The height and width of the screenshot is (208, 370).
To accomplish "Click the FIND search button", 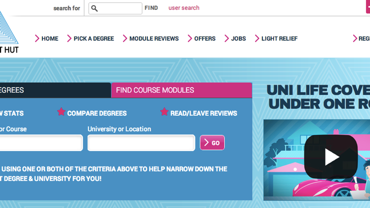I will click(151, 8).
